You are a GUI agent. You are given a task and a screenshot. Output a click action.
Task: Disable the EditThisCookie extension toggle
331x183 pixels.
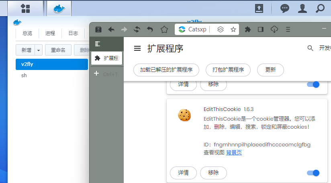pos(313,173)
